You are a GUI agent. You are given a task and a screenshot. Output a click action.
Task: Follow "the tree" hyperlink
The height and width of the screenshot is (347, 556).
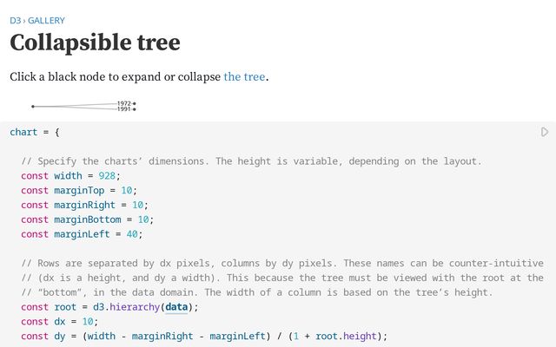click(x=244, y=76)
